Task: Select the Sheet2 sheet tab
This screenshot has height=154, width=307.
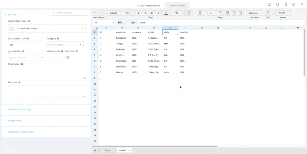Action: click(123, 151)
